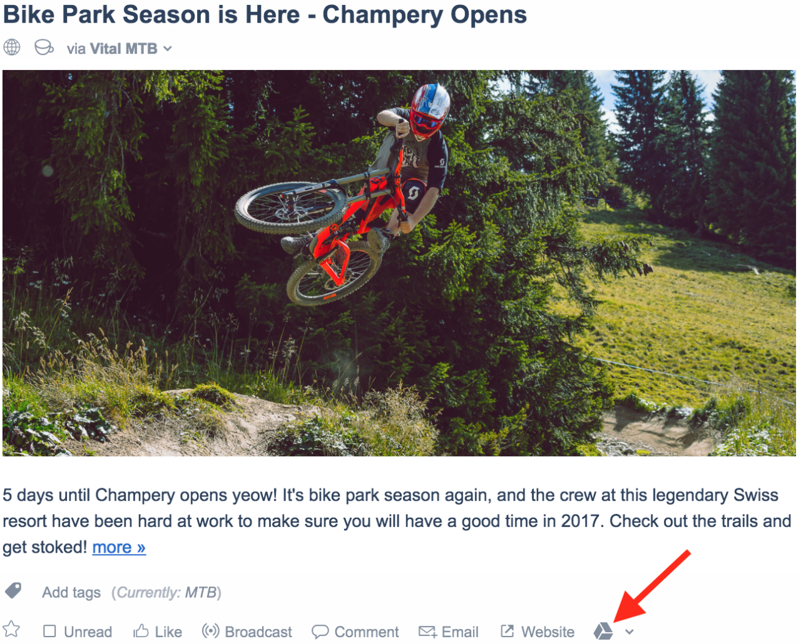
Task: Click the Email envelope icon
Action: pyautogui.click(x=427, y=631)
